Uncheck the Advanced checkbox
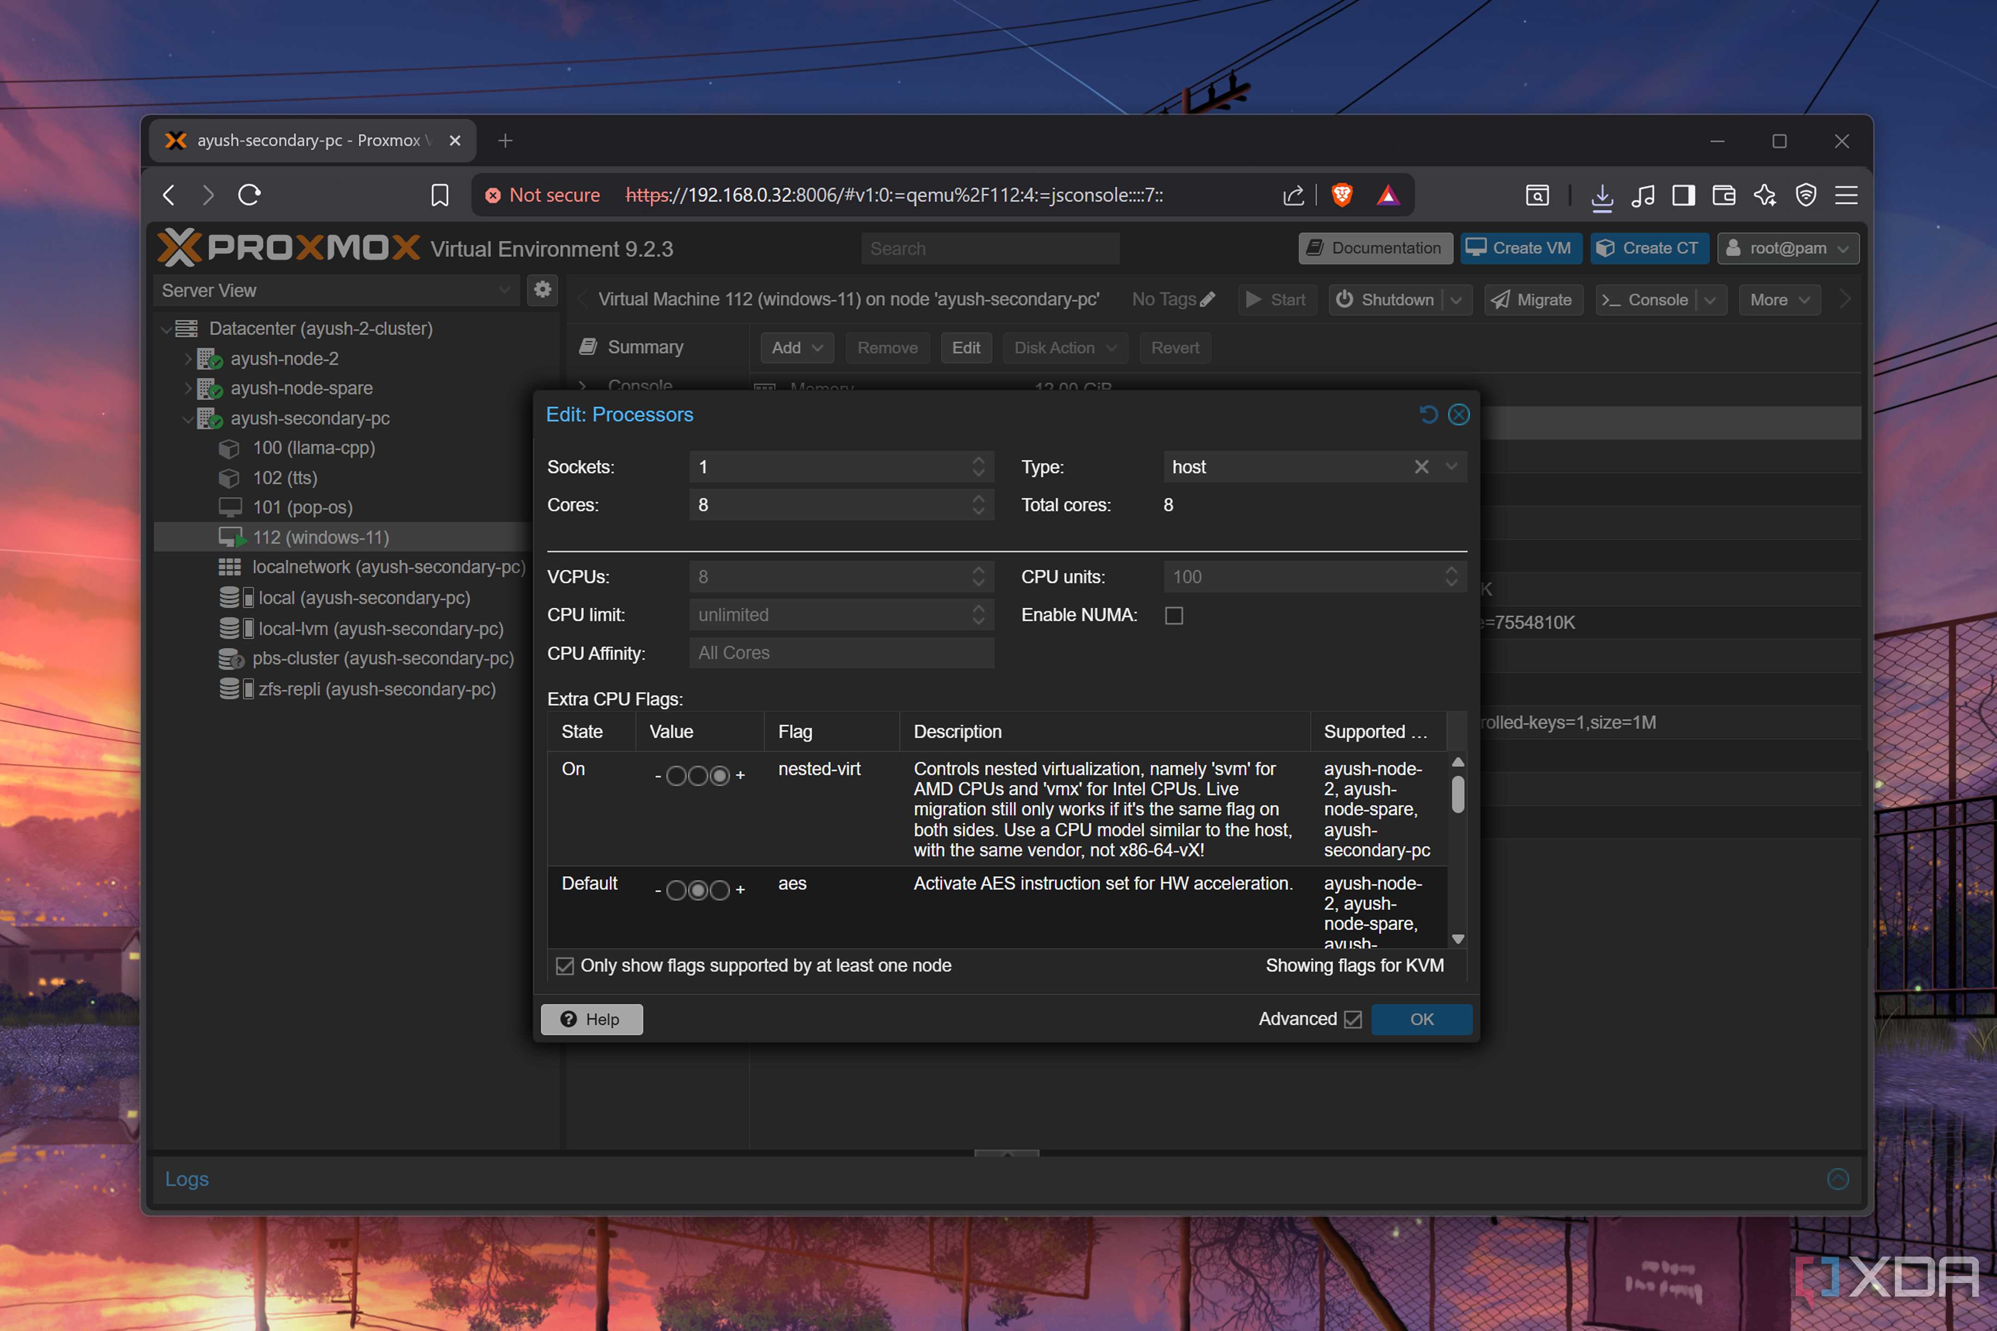Image resolution: width=1997 pixels, height=1331 pixels. [x=1353, y=1019]
